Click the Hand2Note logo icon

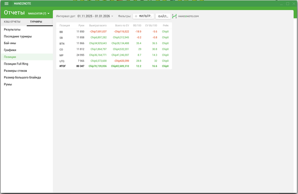[x=174, y=16]
